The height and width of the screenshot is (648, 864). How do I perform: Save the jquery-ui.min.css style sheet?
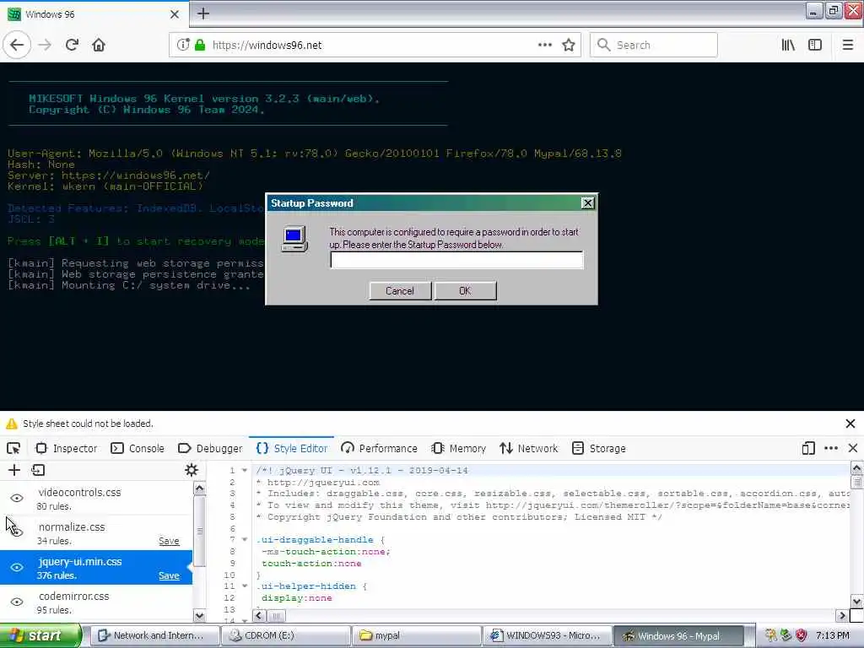point(169,575)
